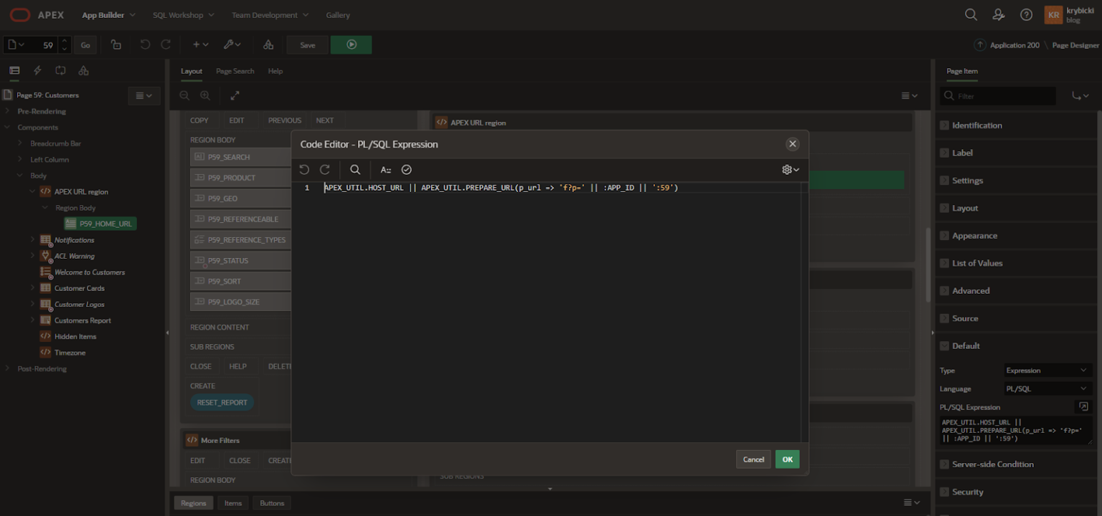The width and height of the screenshot is (1102, 516).
Task: Open the code editor settings gear menu
Action: pyautogui.click(x=788, y=170)
